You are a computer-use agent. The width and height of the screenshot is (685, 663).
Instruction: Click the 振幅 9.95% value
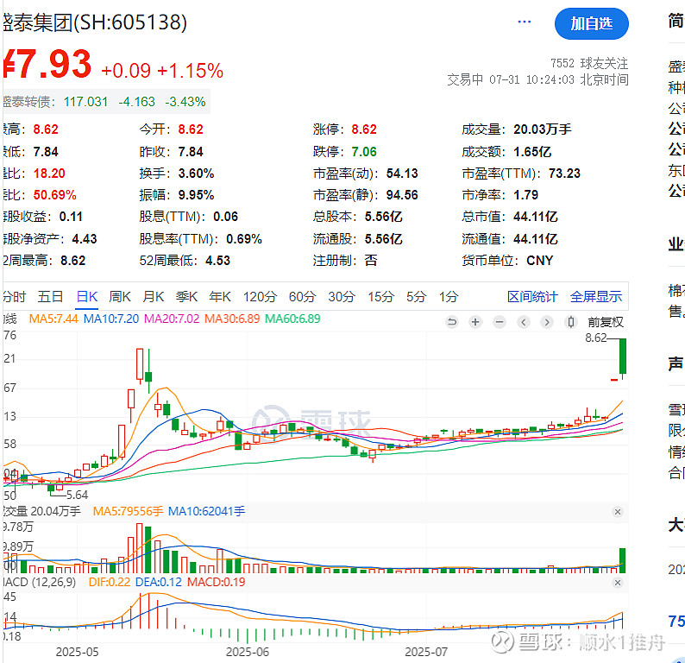coord(196,195)
